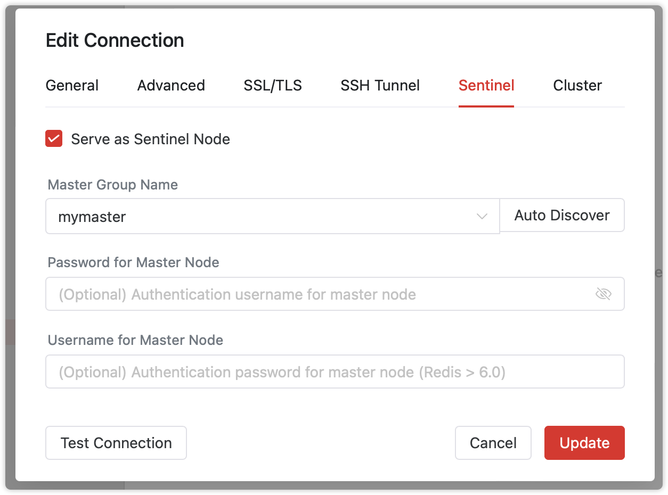Cancel editing the connection
Image resolution: width=668 pixels, height=495 pixels.
pos(493,442)
